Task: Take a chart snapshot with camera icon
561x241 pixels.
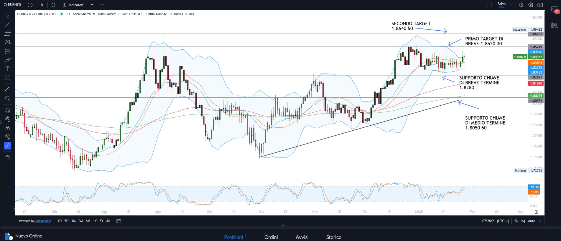Action: 540,5
